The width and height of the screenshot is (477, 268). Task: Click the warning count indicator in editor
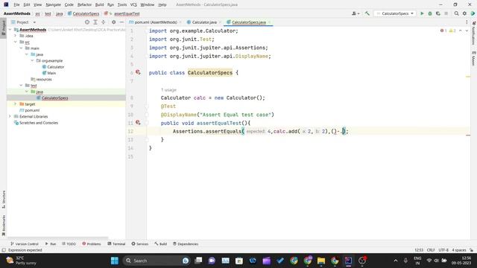click(452, 31)
